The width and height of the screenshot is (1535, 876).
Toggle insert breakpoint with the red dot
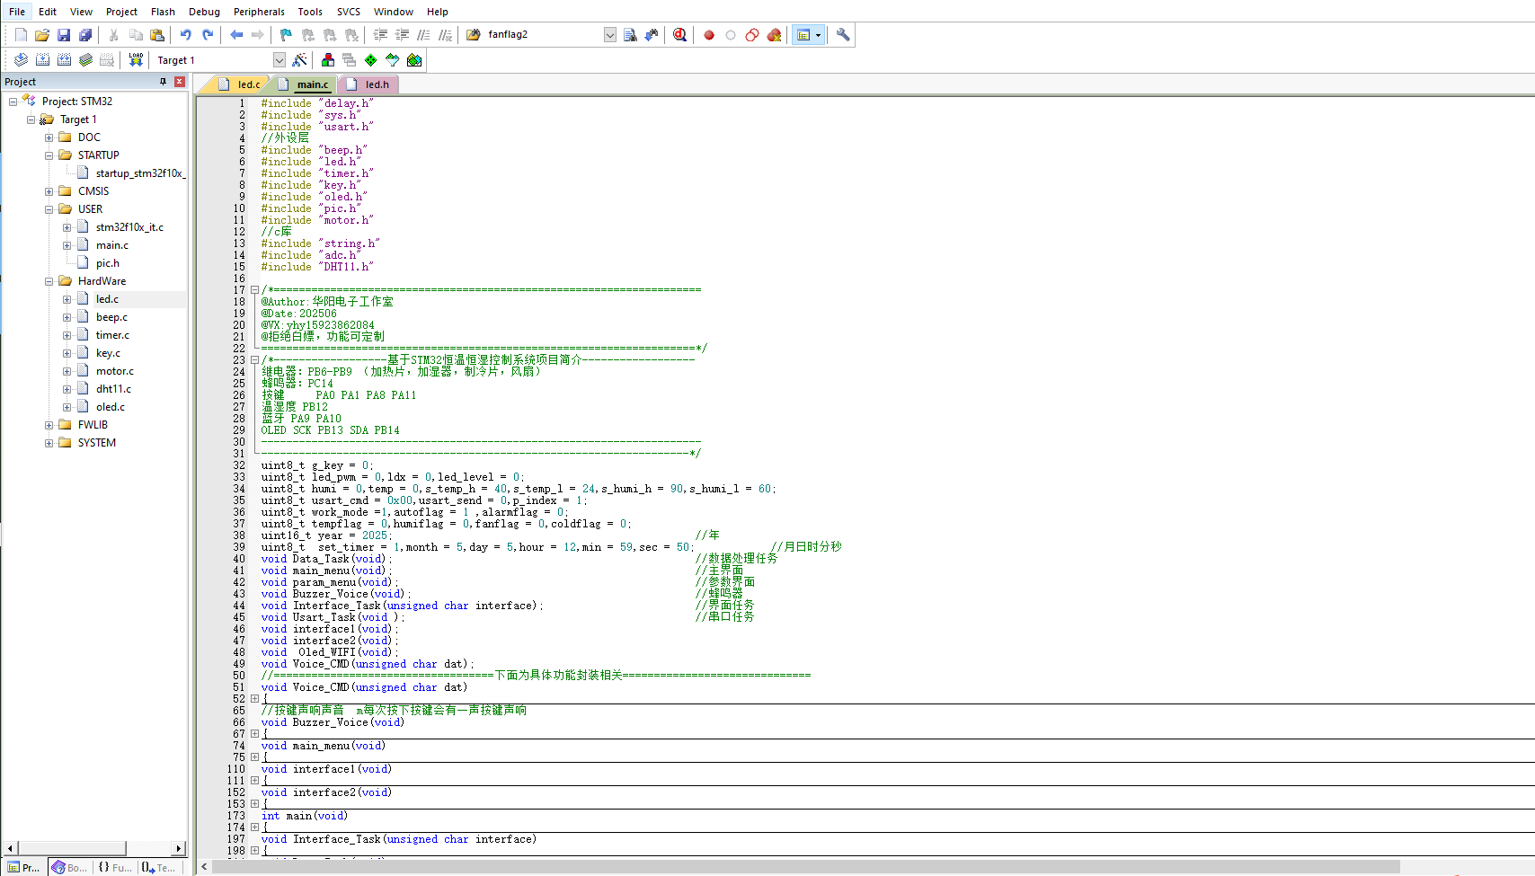[x=709, y=35]
